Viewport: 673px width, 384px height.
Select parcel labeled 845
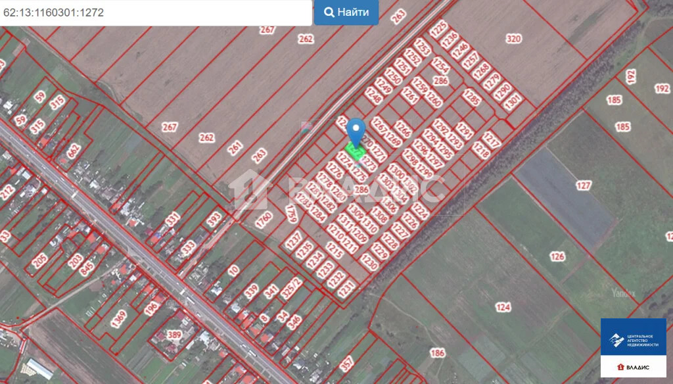tap(87, 268)
